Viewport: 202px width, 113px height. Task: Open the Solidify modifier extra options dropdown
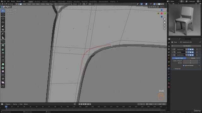pyautogui.click(x=195, y=52)
